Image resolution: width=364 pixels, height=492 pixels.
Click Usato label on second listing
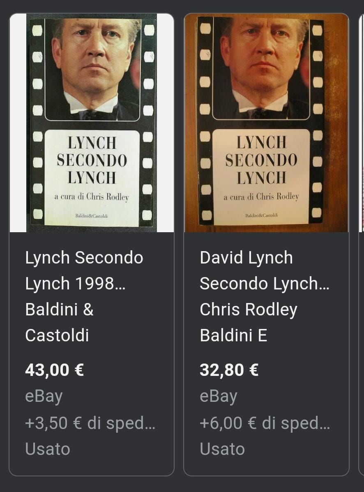[x=222, y=449]
